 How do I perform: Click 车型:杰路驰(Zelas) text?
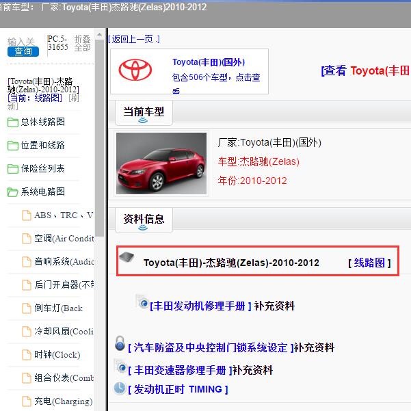point(258,161)
